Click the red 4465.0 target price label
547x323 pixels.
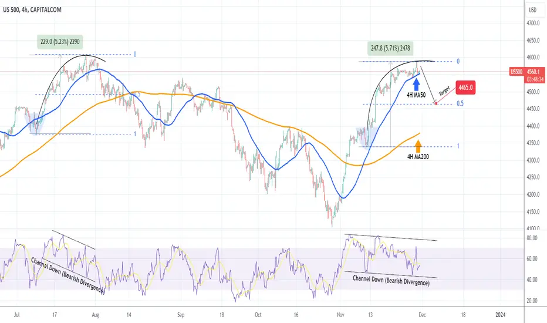(x=466, y=88)
